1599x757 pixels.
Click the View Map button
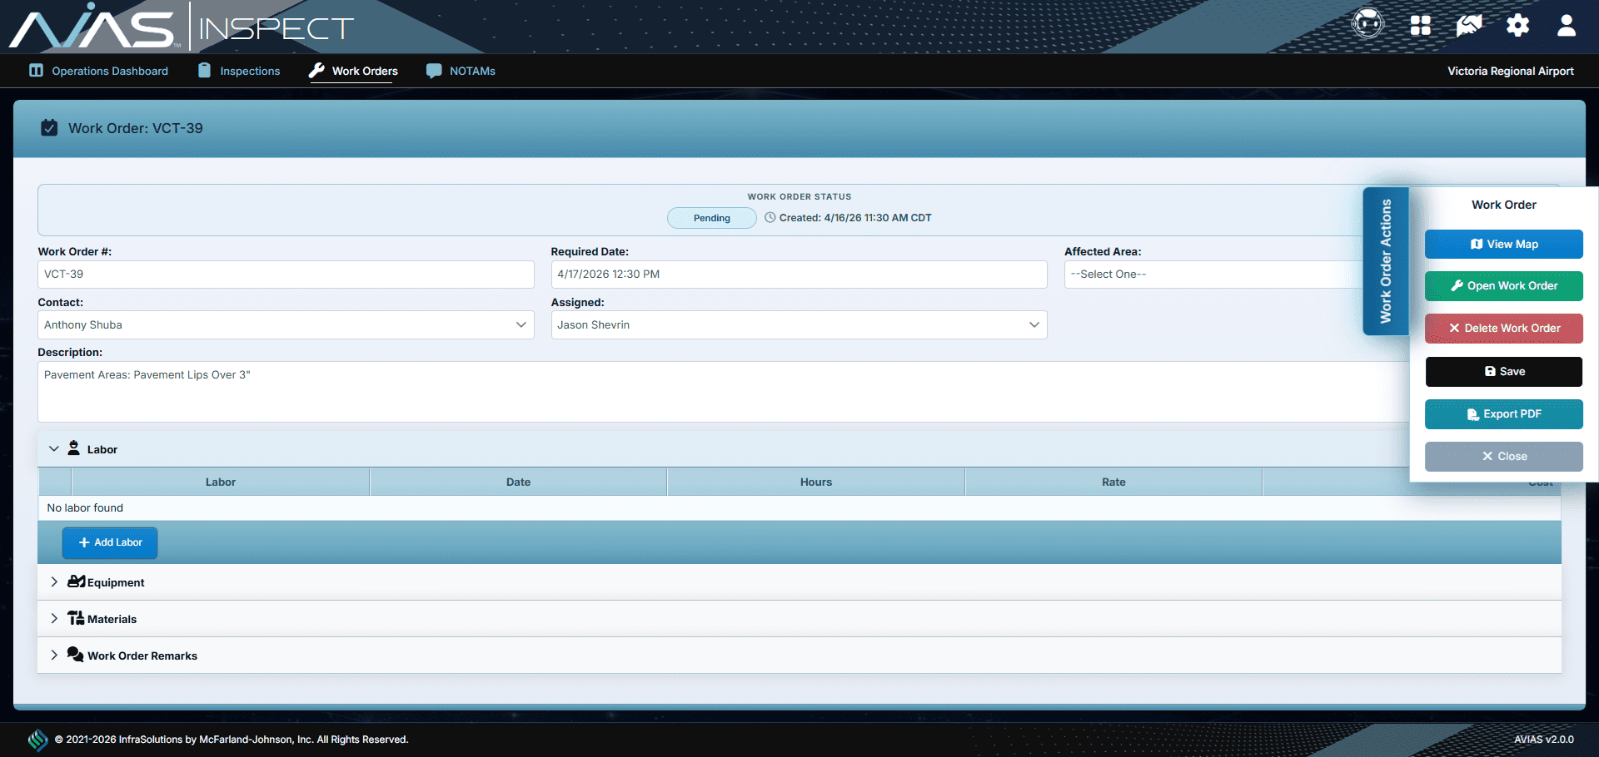pyautogui.click(x=1504, y=244)
